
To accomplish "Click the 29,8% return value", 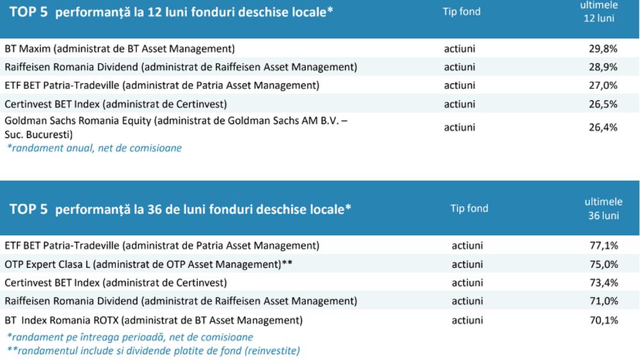I will pyautogui.click(x=603, y=49).
